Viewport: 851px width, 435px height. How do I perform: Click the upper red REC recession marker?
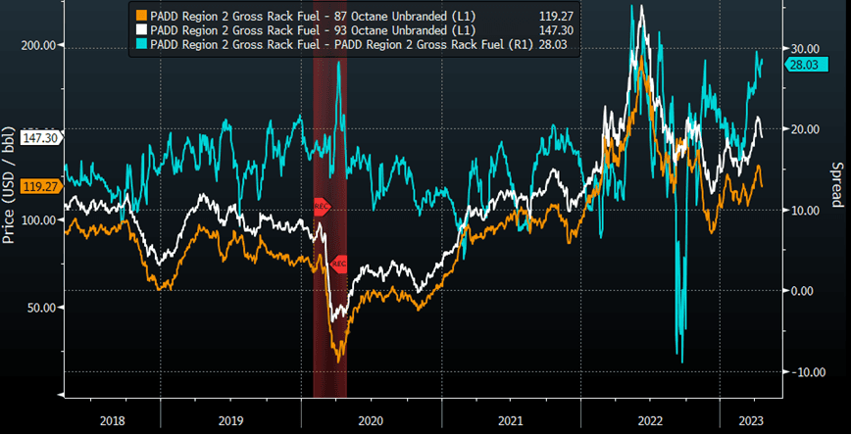[x=322, y=207]
